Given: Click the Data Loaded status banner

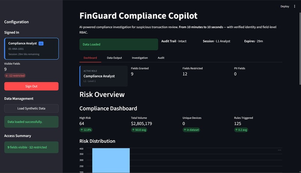Looking at the screenshot, I should 119,44.
